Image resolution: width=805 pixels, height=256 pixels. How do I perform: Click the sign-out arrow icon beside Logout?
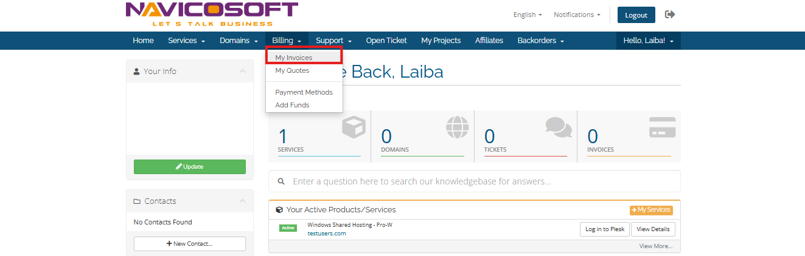pos(670,15)
